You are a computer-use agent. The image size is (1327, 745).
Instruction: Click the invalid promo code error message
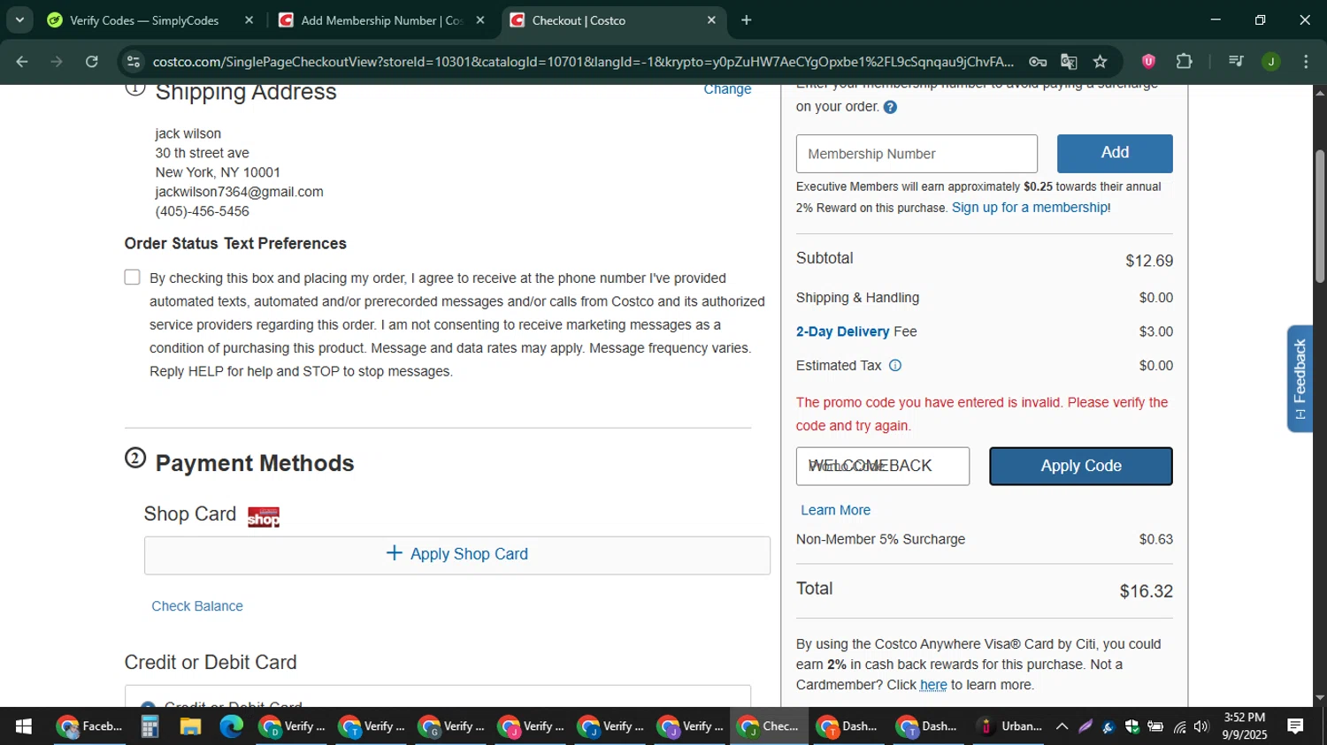982,414
